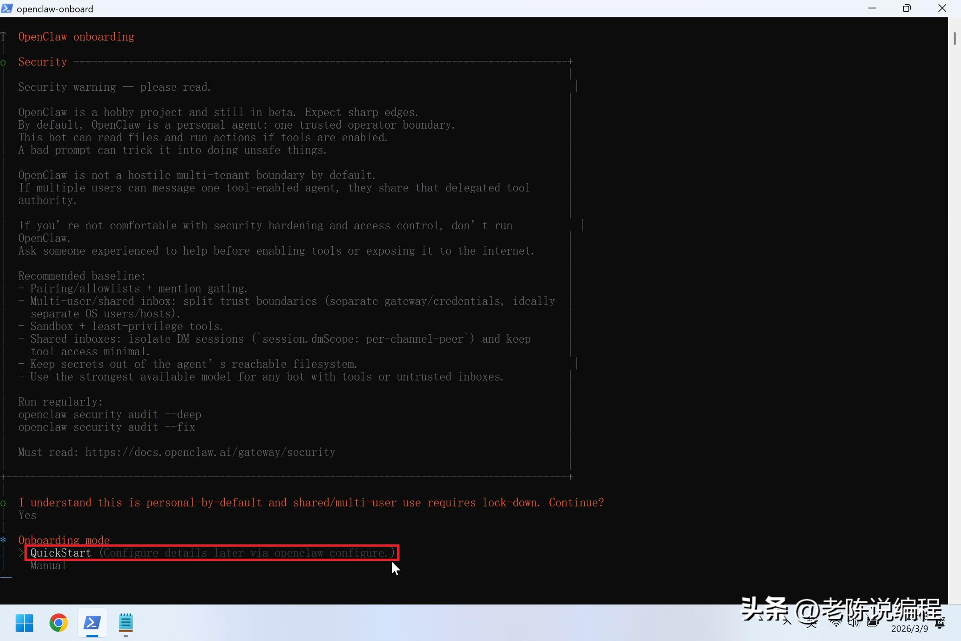This screenshot has width=961, height=641.
Task: Open the Windows Start menu
Action: click(x=24, y=623)
